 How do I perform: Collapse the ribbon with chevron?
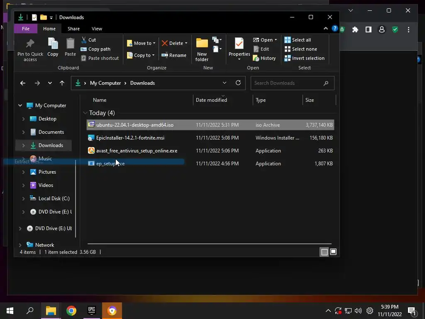click(x=326, y=29)
